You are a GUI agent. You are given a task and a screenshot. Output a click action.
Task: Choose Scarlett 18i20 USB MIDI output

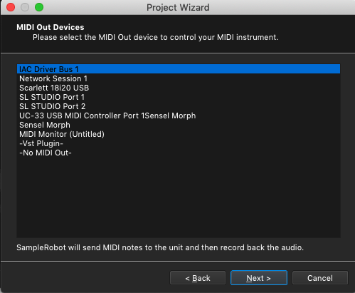click(x=179, y=88)
